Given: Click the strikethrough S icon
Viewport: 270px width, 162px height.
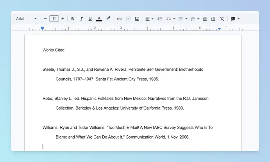Looking at the screenshot, I should pos(233,19).
